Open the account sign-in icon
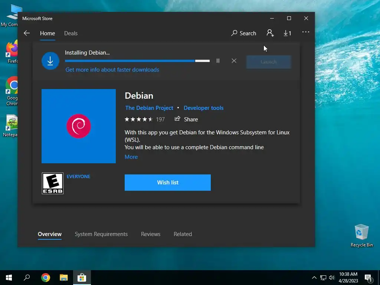Screen dimensions: 380x285 (270, 33)
